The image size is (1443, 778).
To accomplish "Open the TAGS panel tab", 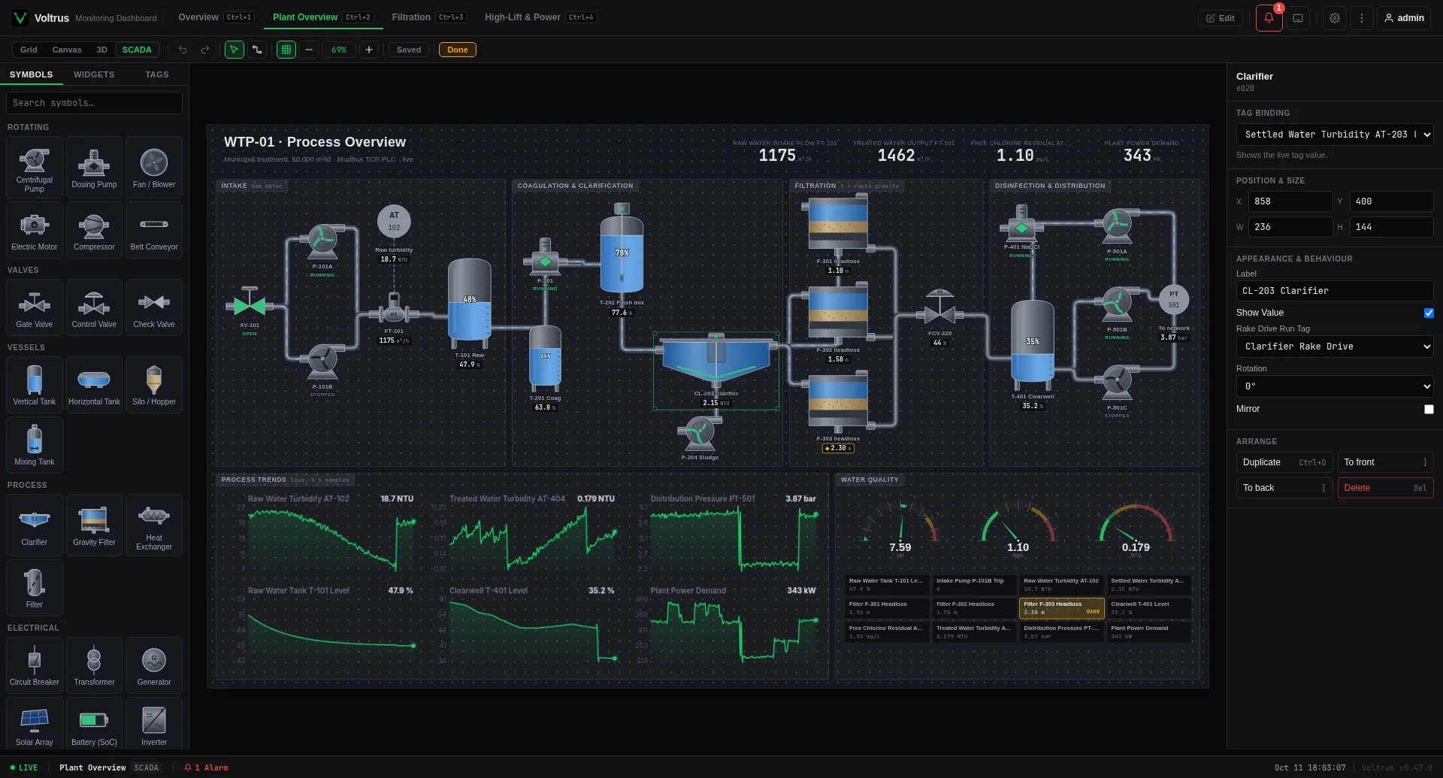I will (x=157, y=74).
